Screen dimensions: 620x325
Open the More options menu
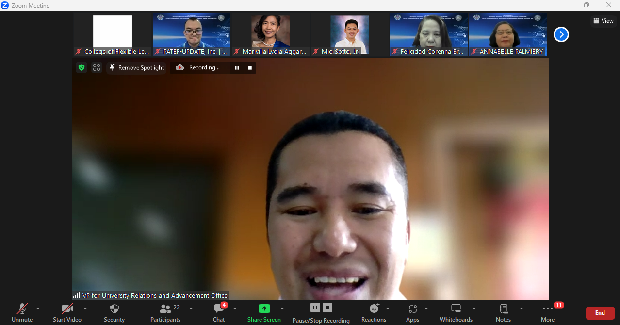pyautogui.click(x=548, y=312)
